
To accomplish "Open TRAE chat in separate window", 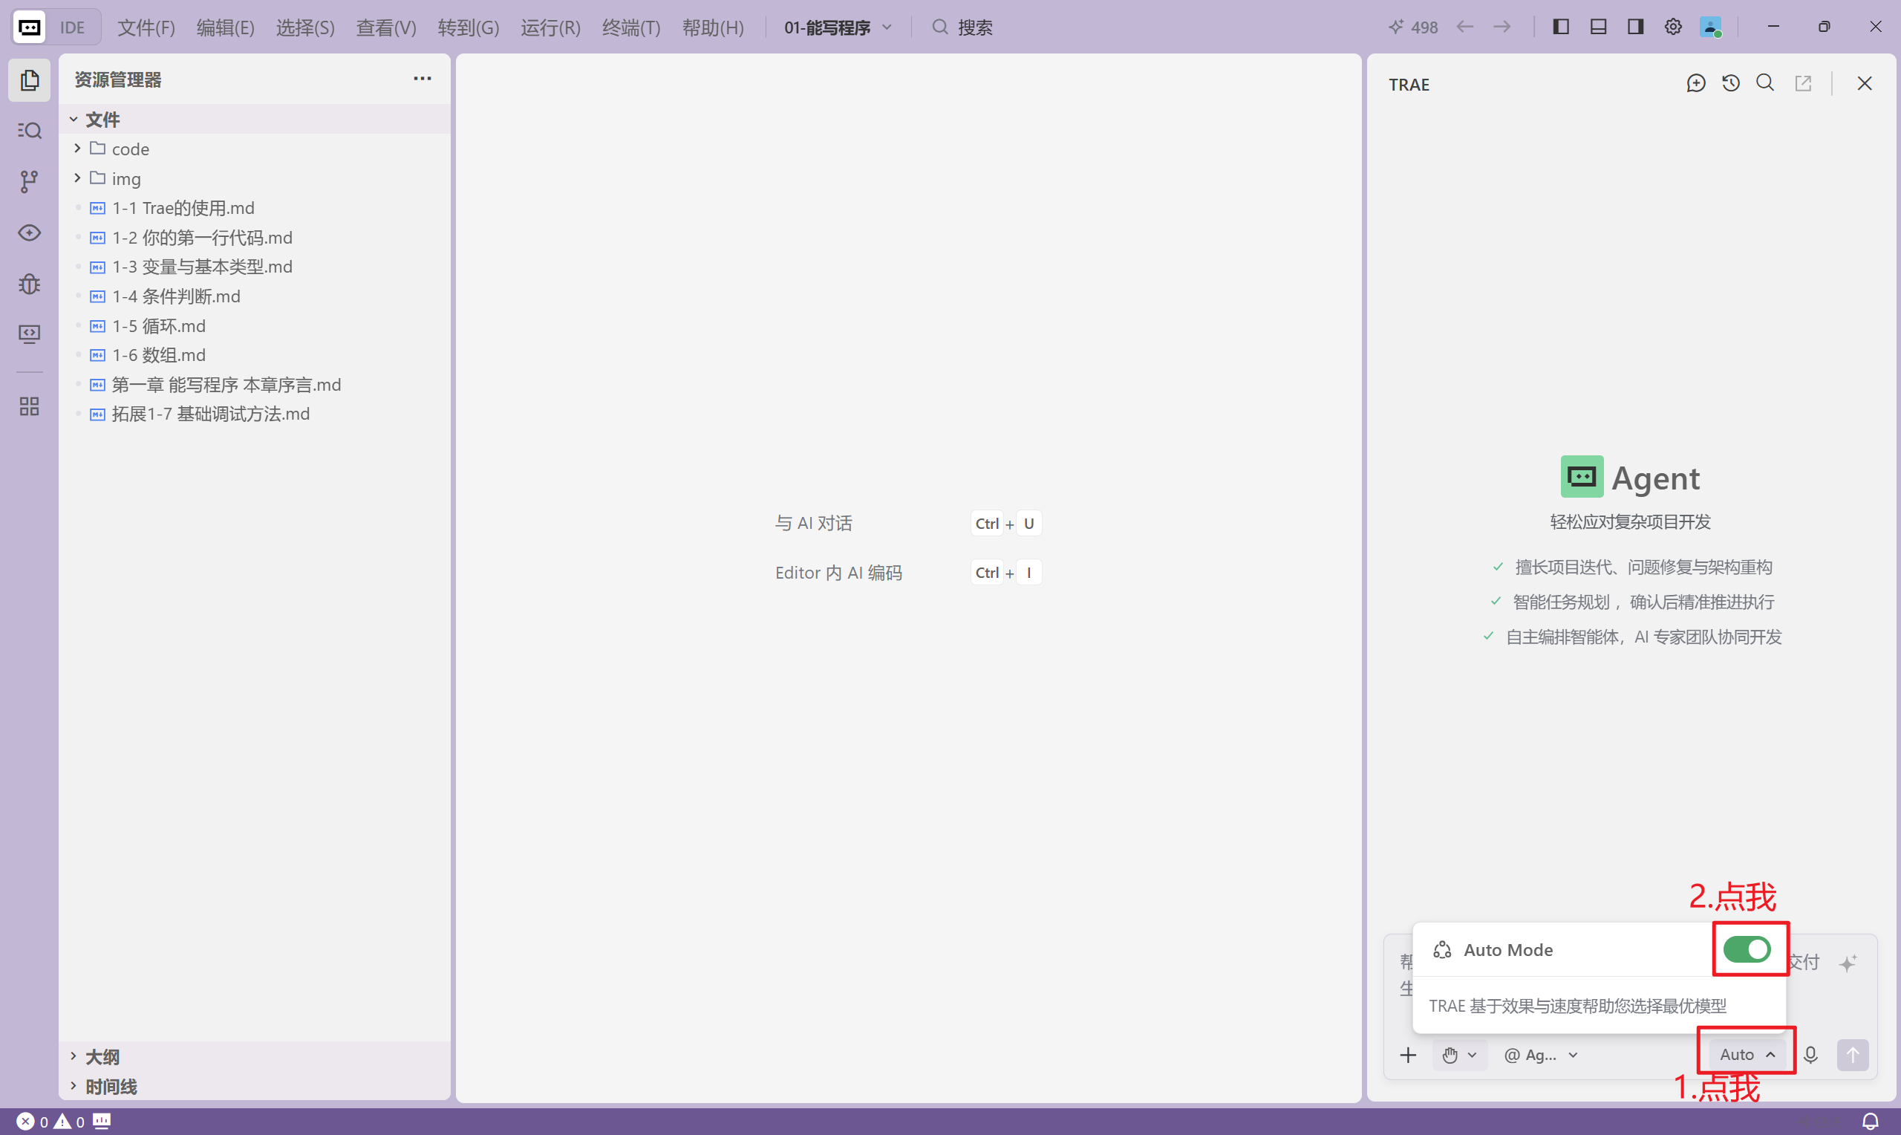I will (x=1803, y=83).
